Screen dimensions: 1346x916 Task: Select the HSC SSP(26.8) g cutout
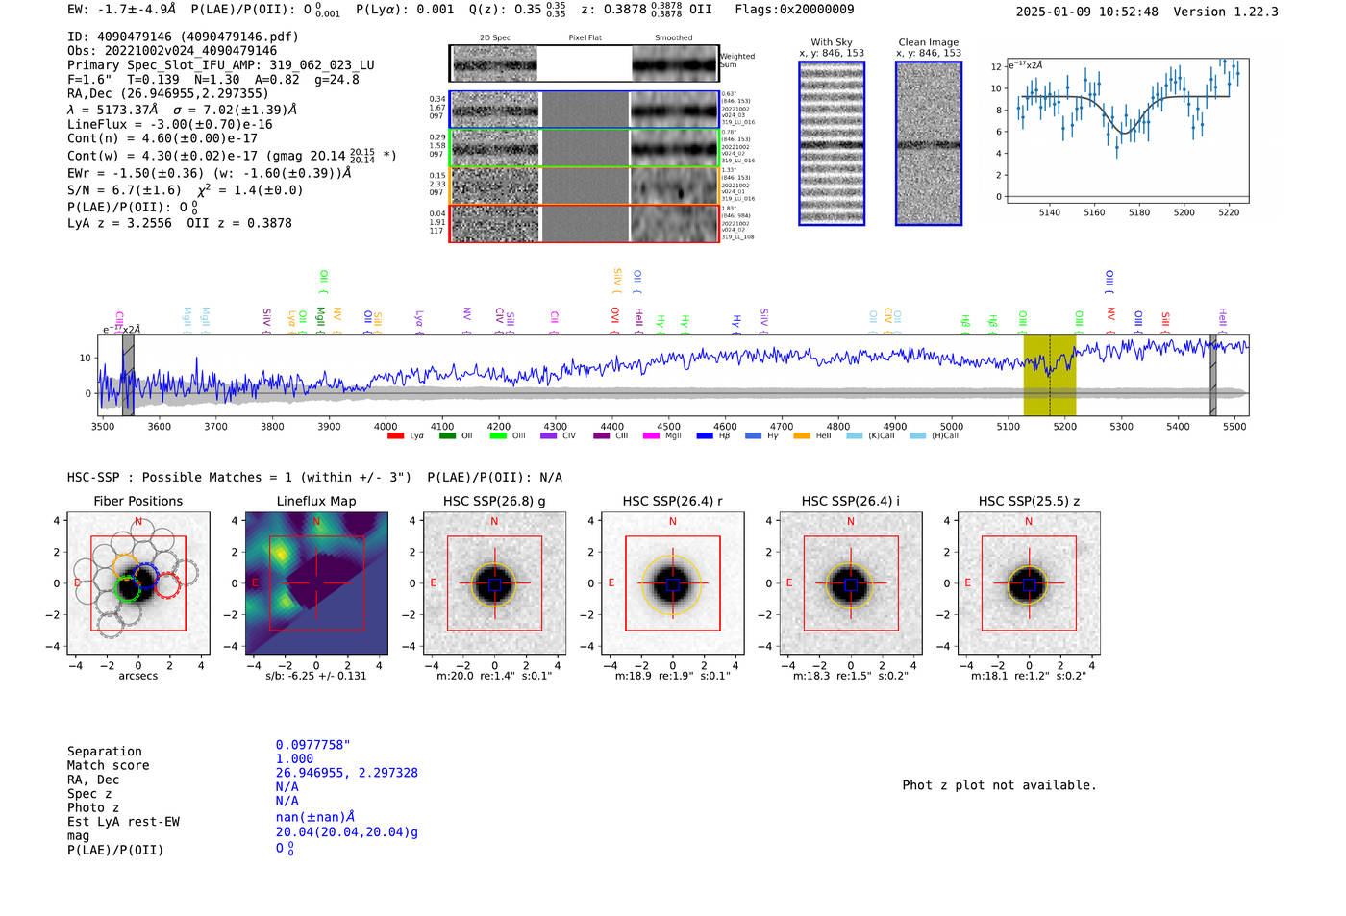click(494, 583)
